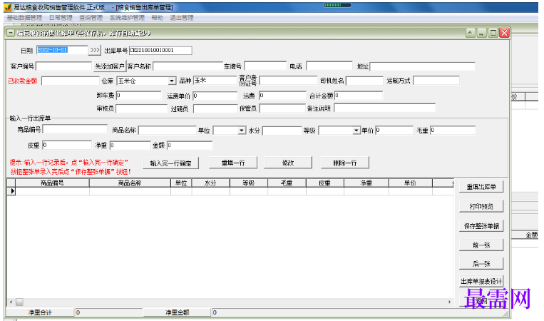Click the 保管员 input field
Image resolution: width=544 pixels, height=321 pixels.
(282, 108)
